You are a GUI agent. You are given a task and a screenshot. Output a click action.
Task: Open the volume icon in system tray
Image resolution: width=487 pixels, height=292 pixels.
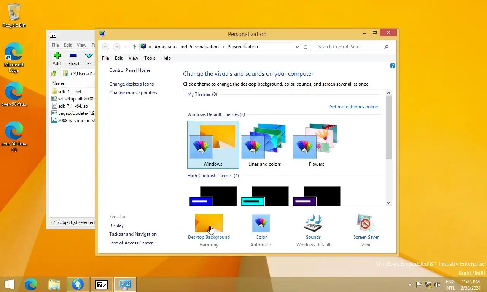pos(438,284)
